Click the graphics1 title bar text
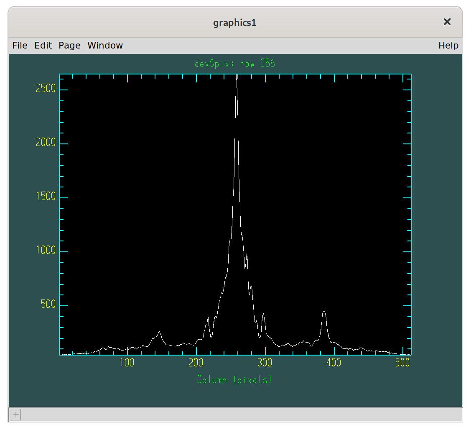The image size is (471, 430). point(235,23)
